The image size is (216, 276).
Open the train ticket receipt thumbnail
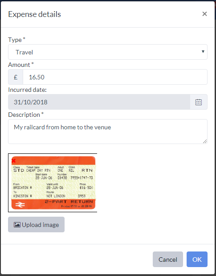[53, 183]
